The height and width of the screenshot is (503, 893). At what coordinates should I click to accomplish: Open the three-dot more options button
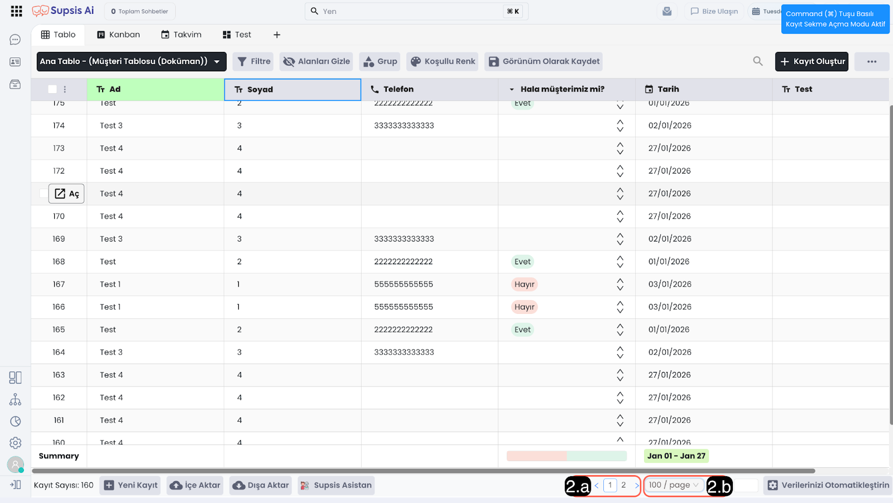(x=871, y=61)
